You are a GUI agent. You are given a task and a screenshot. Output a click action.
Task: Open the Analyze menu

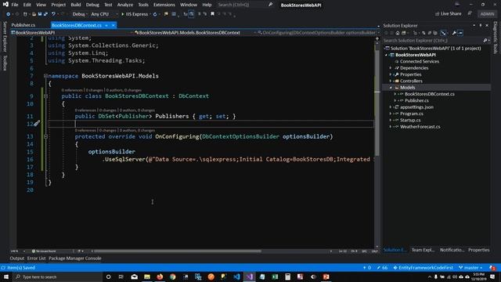click(125, 5)
